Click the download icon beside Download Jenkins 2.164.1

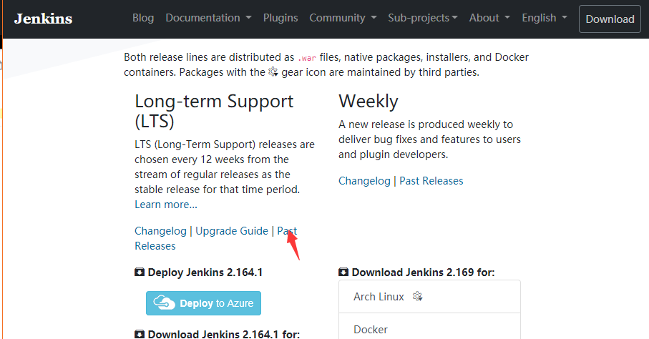coord(140,335)
